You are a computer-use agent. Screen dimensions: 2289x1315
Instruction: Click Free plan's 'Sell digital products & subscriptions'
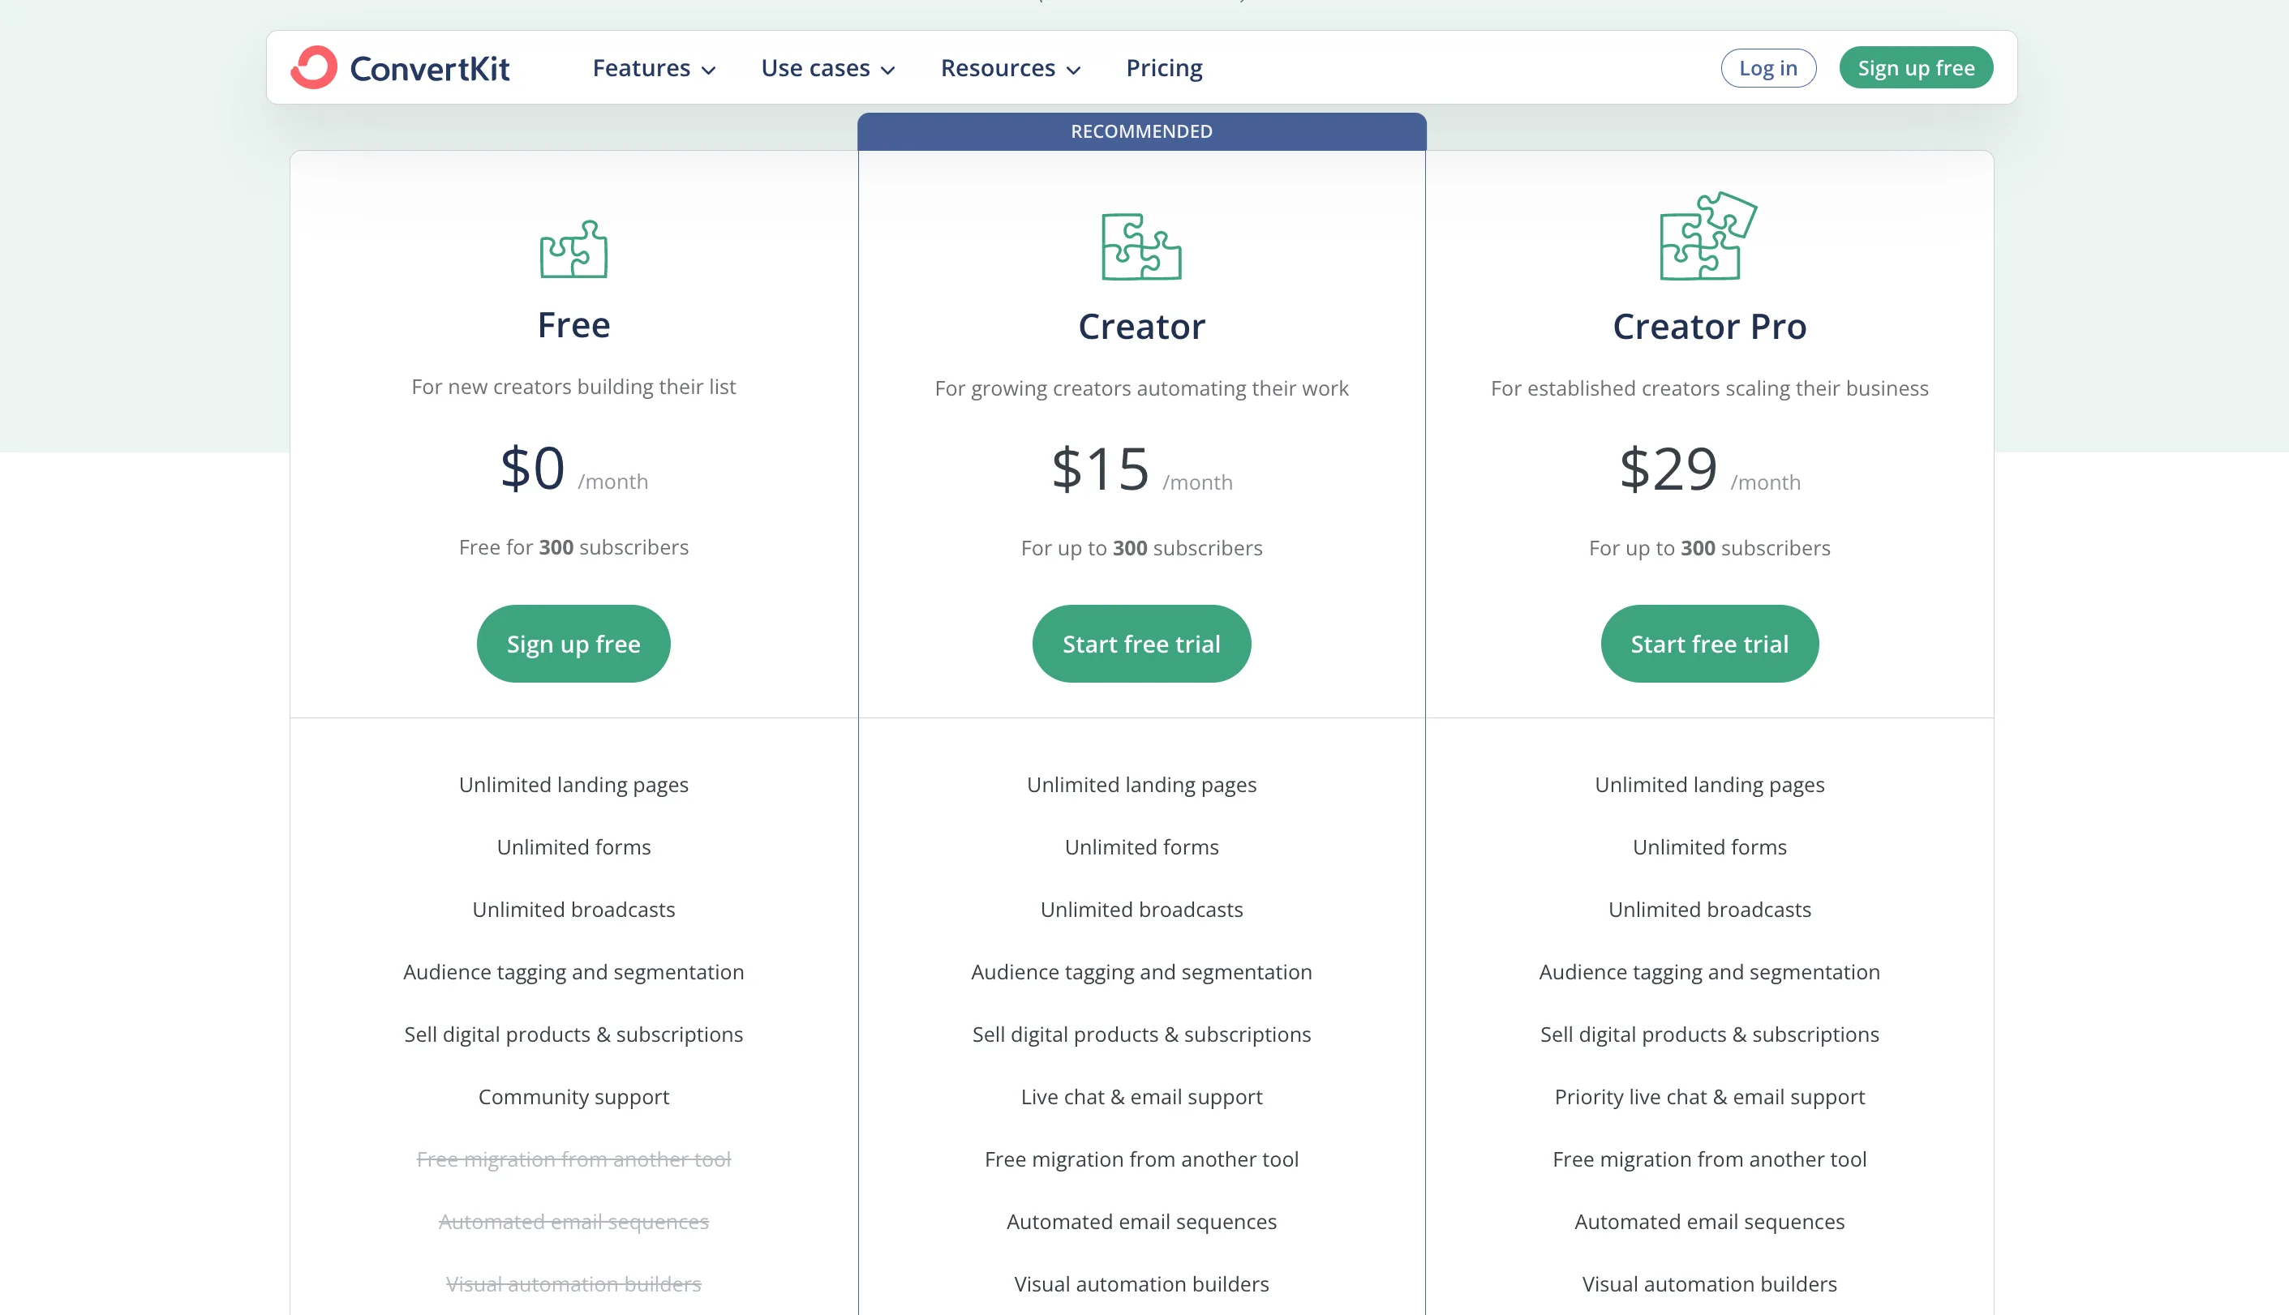573,1035
